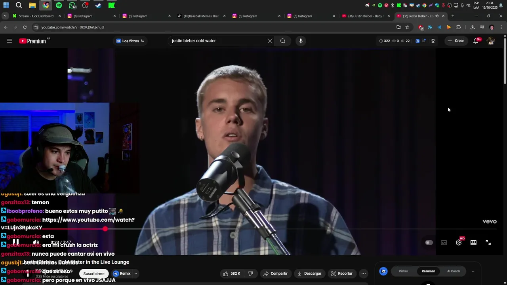Go back in browser
The width and height of the screenshot is (507, 285).
coord(6,27)
